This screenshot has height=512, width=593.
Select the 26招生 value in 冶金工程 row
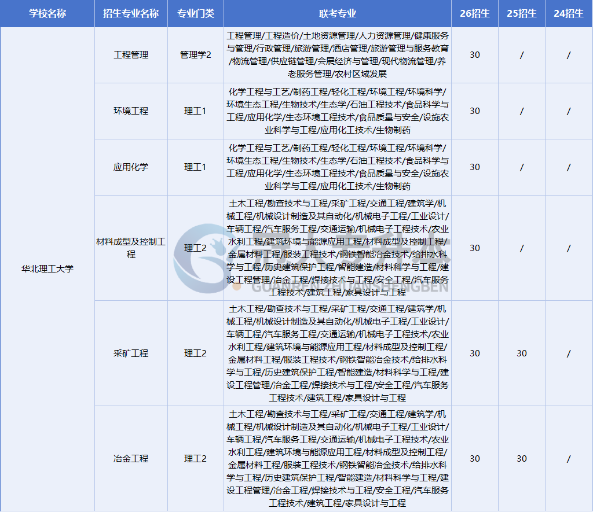pyautogui.click(x=474, y=459)
